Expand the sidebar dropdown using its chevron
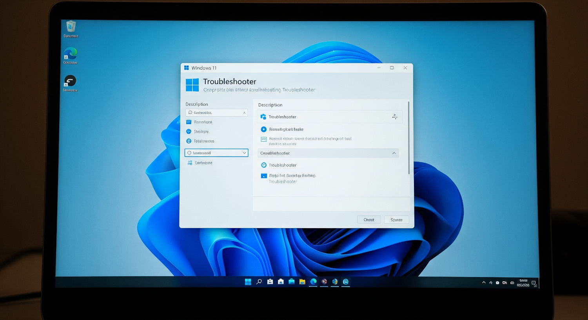 245,153
